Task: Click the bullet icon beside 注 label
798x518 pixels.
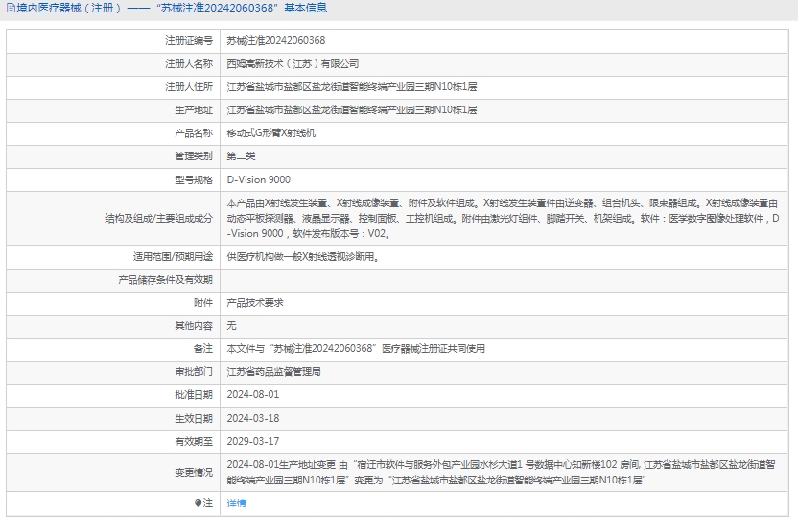Action: point(199,503)
